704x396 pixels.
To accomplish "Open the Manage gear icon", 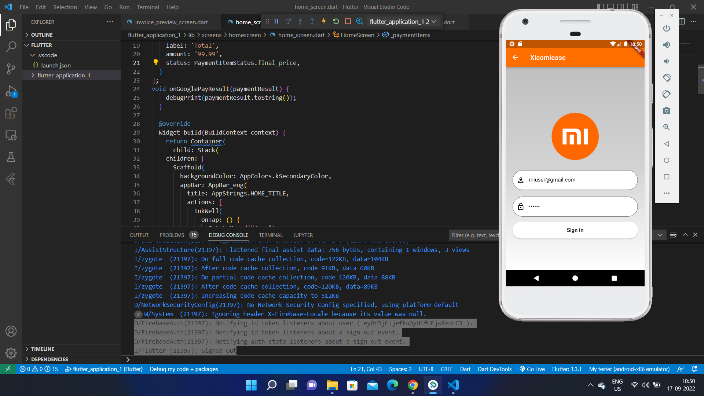I will (11, 353).
